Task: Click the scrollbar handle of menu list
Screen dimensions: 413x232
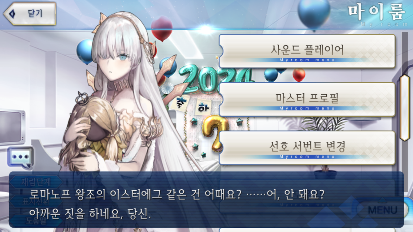Action: (x=405, y=108)
